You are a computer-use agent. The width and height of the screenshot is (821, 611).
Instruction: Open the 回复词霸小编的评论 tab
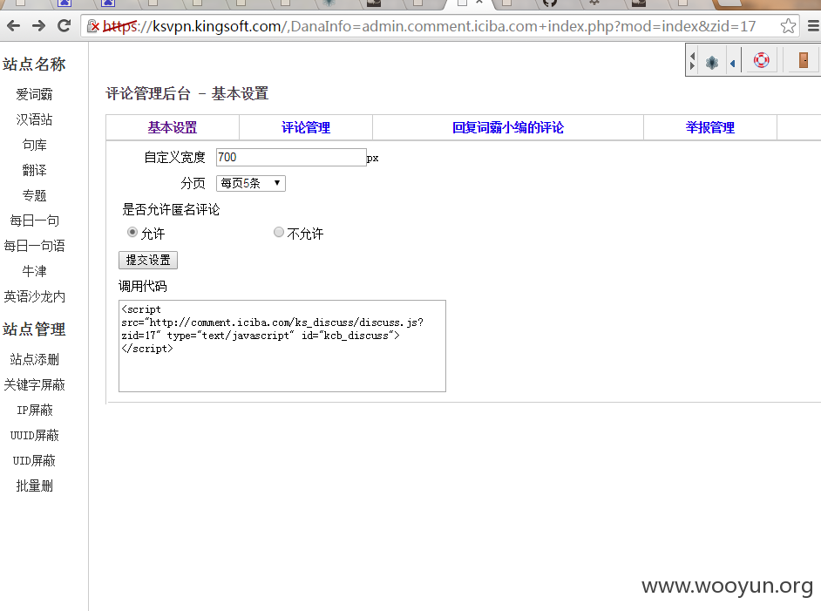click(x=508, y=127)
